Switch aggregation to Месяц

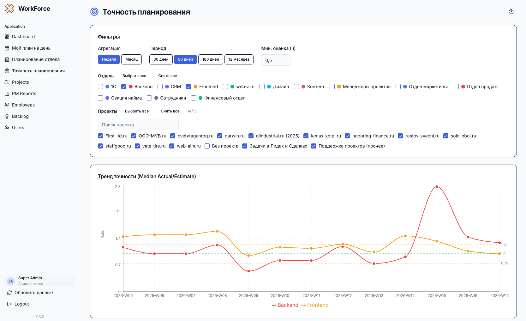(131, 59)
